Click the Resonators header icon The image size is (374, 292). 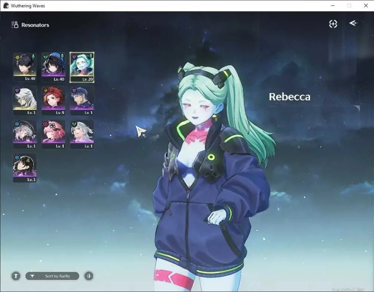(x=15, y=25)
